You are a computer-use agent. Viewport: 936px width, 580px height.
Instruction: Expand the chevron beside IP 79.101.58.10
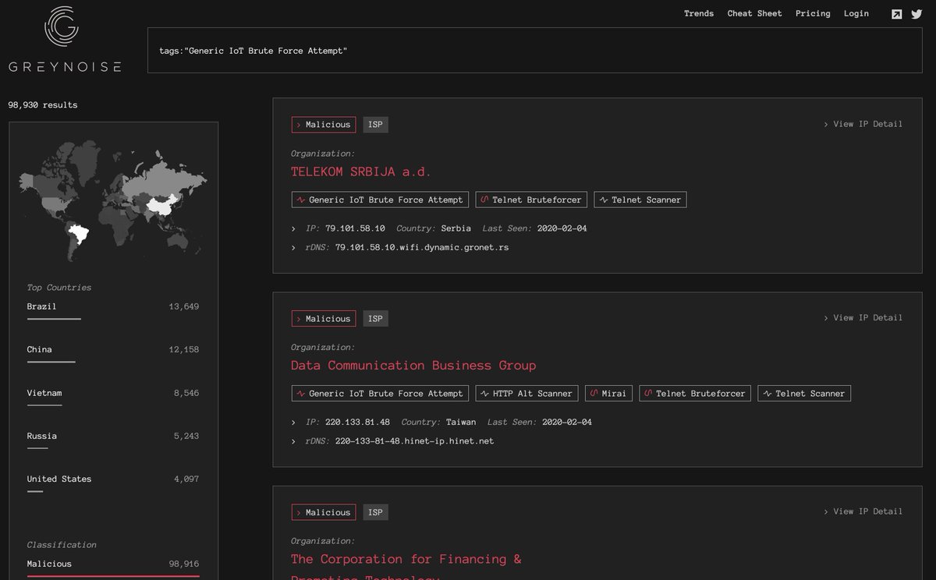click(293, 229)
